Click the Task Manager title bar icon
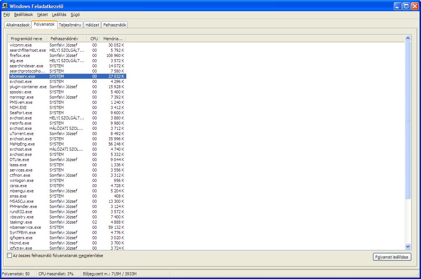The width and height of the screenshot is (421, 279). click(x=5, y=6)
